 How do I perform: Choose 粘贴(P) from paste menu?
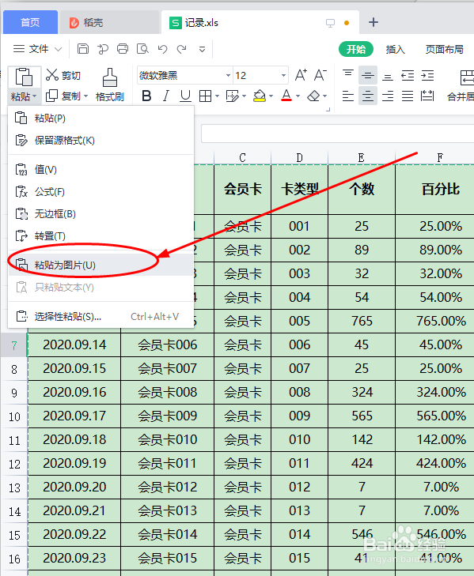(x=100, y=119)
